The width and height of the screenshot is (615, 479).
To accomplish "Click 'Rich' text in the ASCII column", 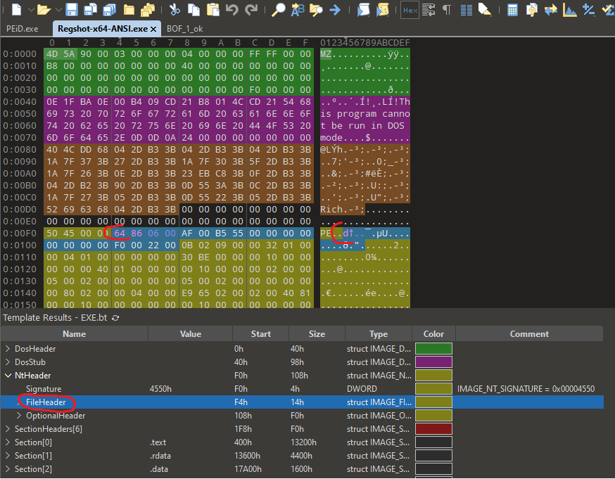I will [331, 210].
